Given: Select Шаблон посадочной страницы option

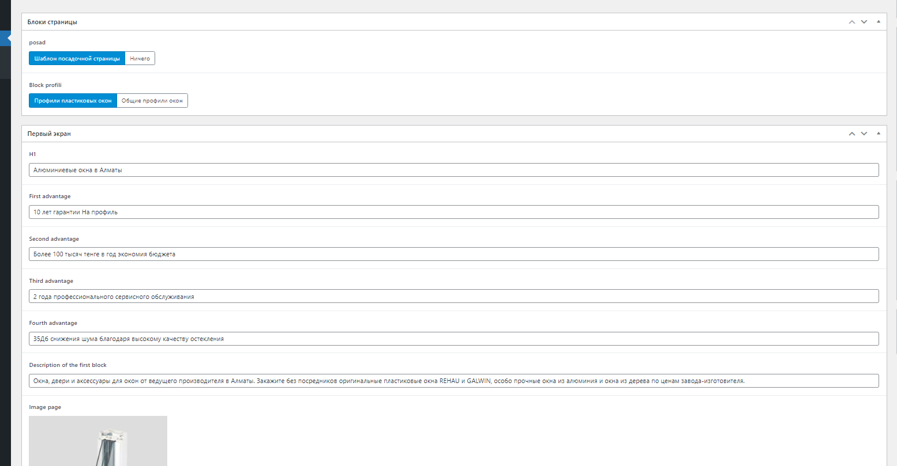Looking at the screenshot, I should click(77, 58).
